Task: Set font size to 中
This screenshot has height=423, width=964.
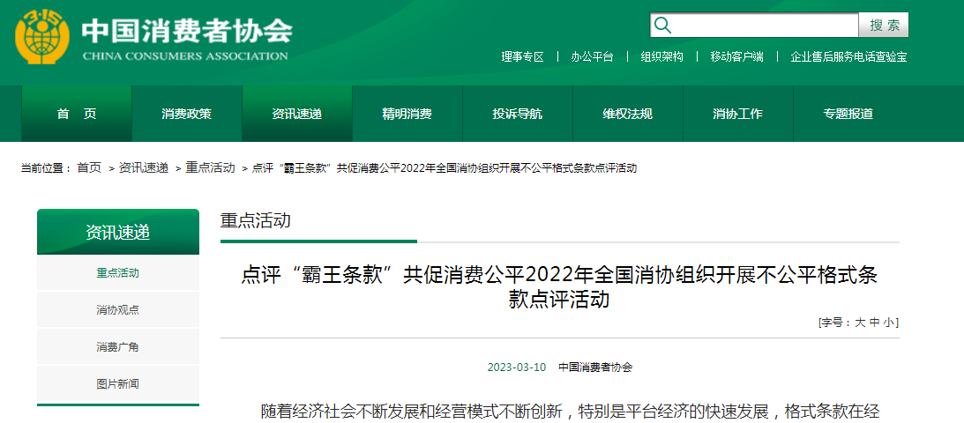Action: (874, 323)
